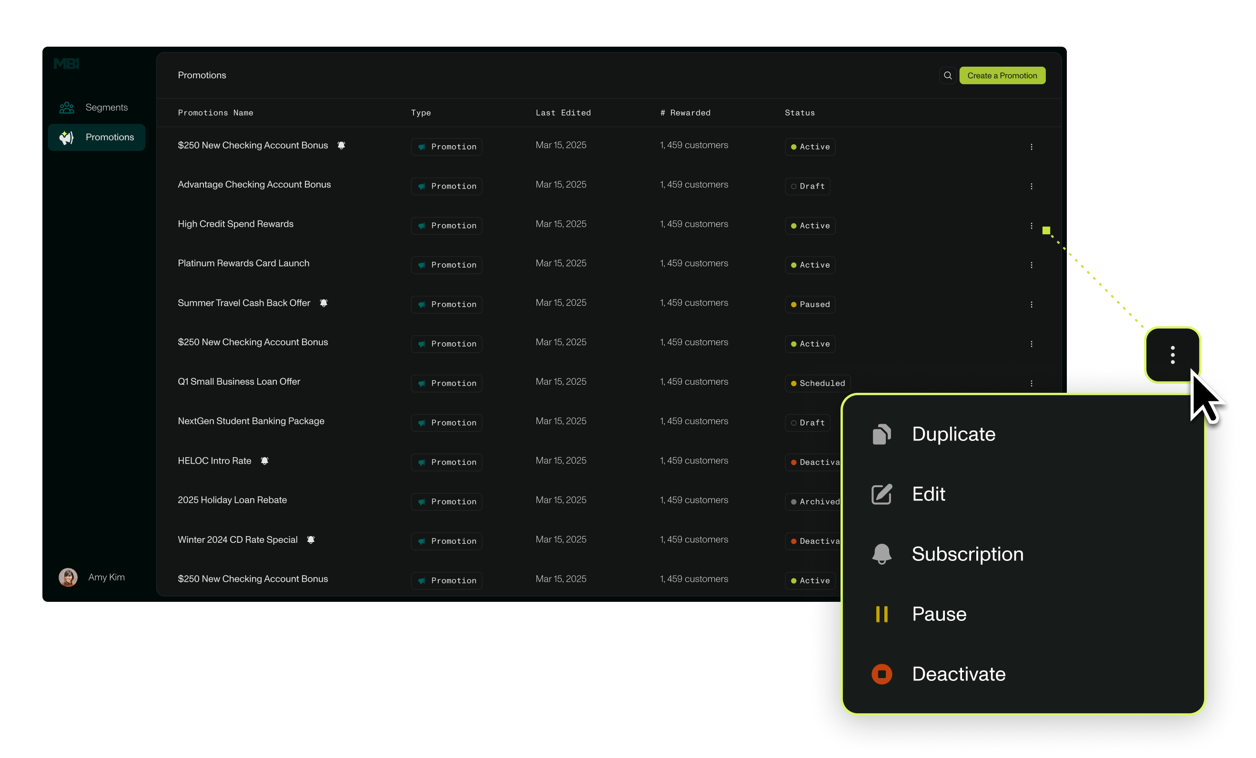Viewport: 1256px width, 758px height.
Task: Click the Paused status badge
Action: point(810,305)
